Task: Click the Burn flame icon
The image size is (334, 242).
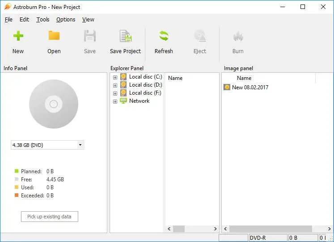Action: [x=238, y=36]
